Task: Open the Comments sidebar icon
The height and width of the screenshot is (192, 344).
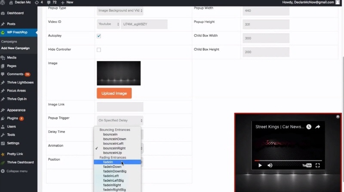Action: (x=3, y=74)
